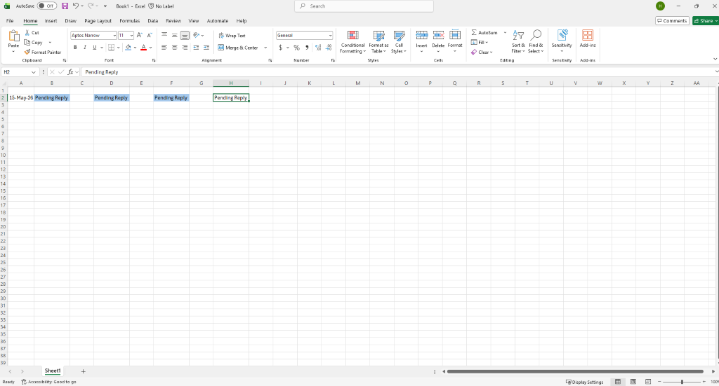Click the AutoSum sigma icon
The image size is (719, 386).
coord(474,32)
